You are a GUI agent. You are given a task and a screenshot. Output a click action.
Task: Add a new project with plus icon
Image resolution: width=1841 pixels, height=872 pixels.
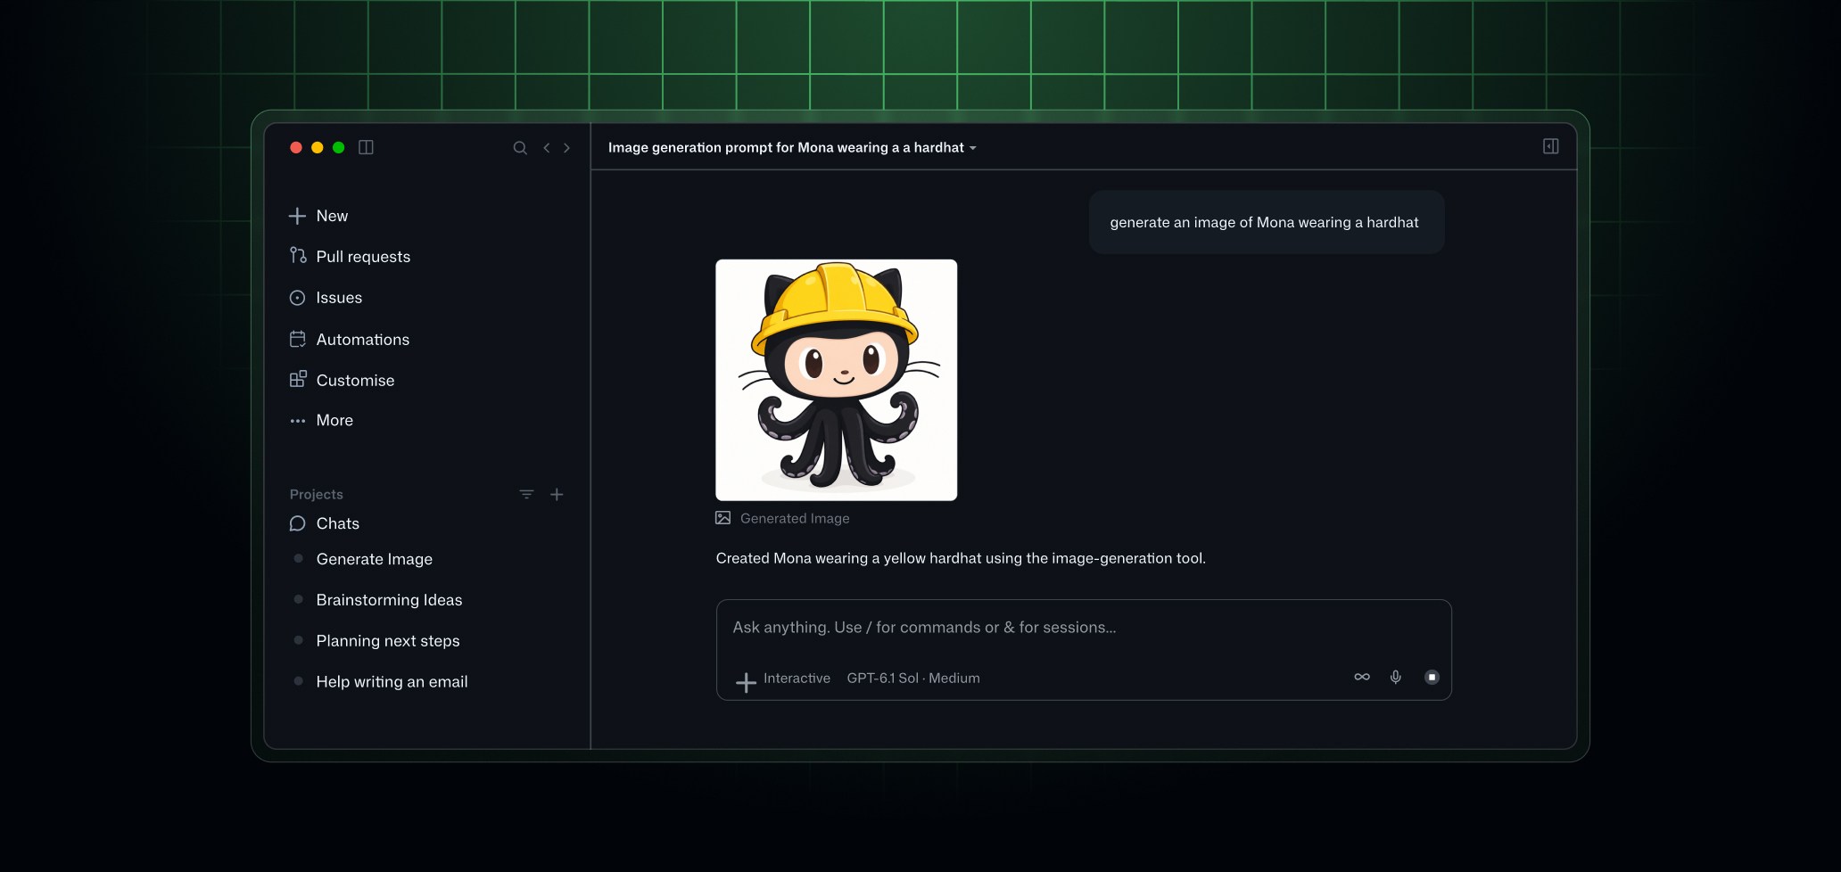point(557,494)
